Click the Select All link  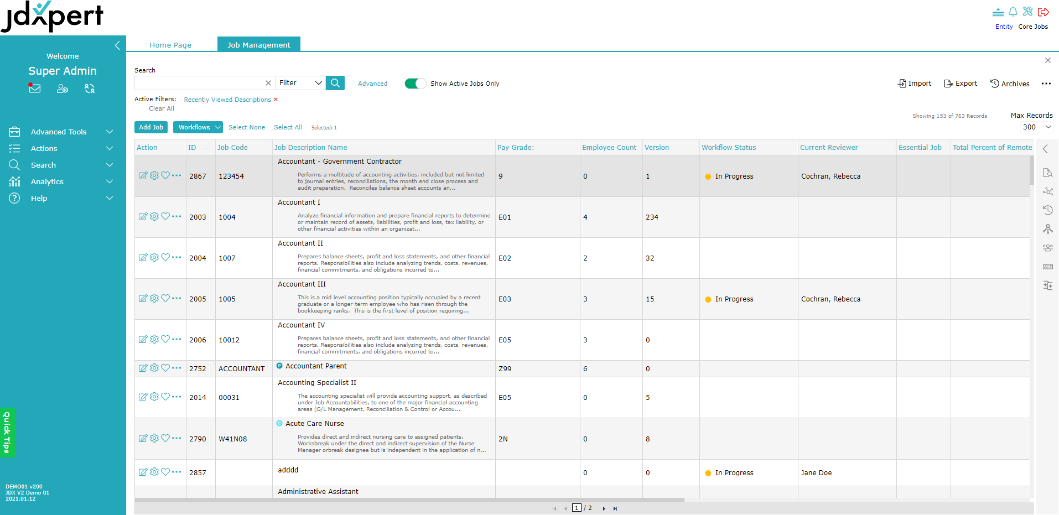pos(288,127)
